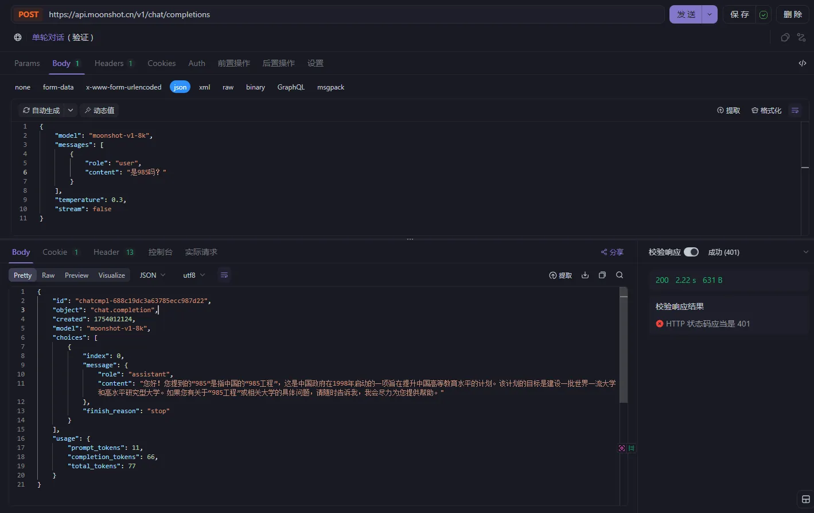Click the 200 status code text
Image resolution: width=814 pixels, height=513 pixels.
pos(662,280)
